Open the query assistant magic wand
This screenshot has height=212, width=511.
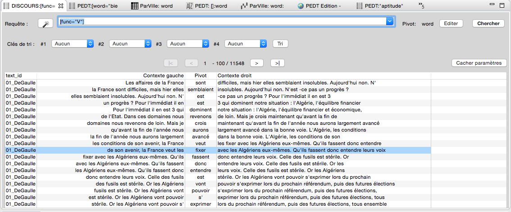tap(46, 24)
